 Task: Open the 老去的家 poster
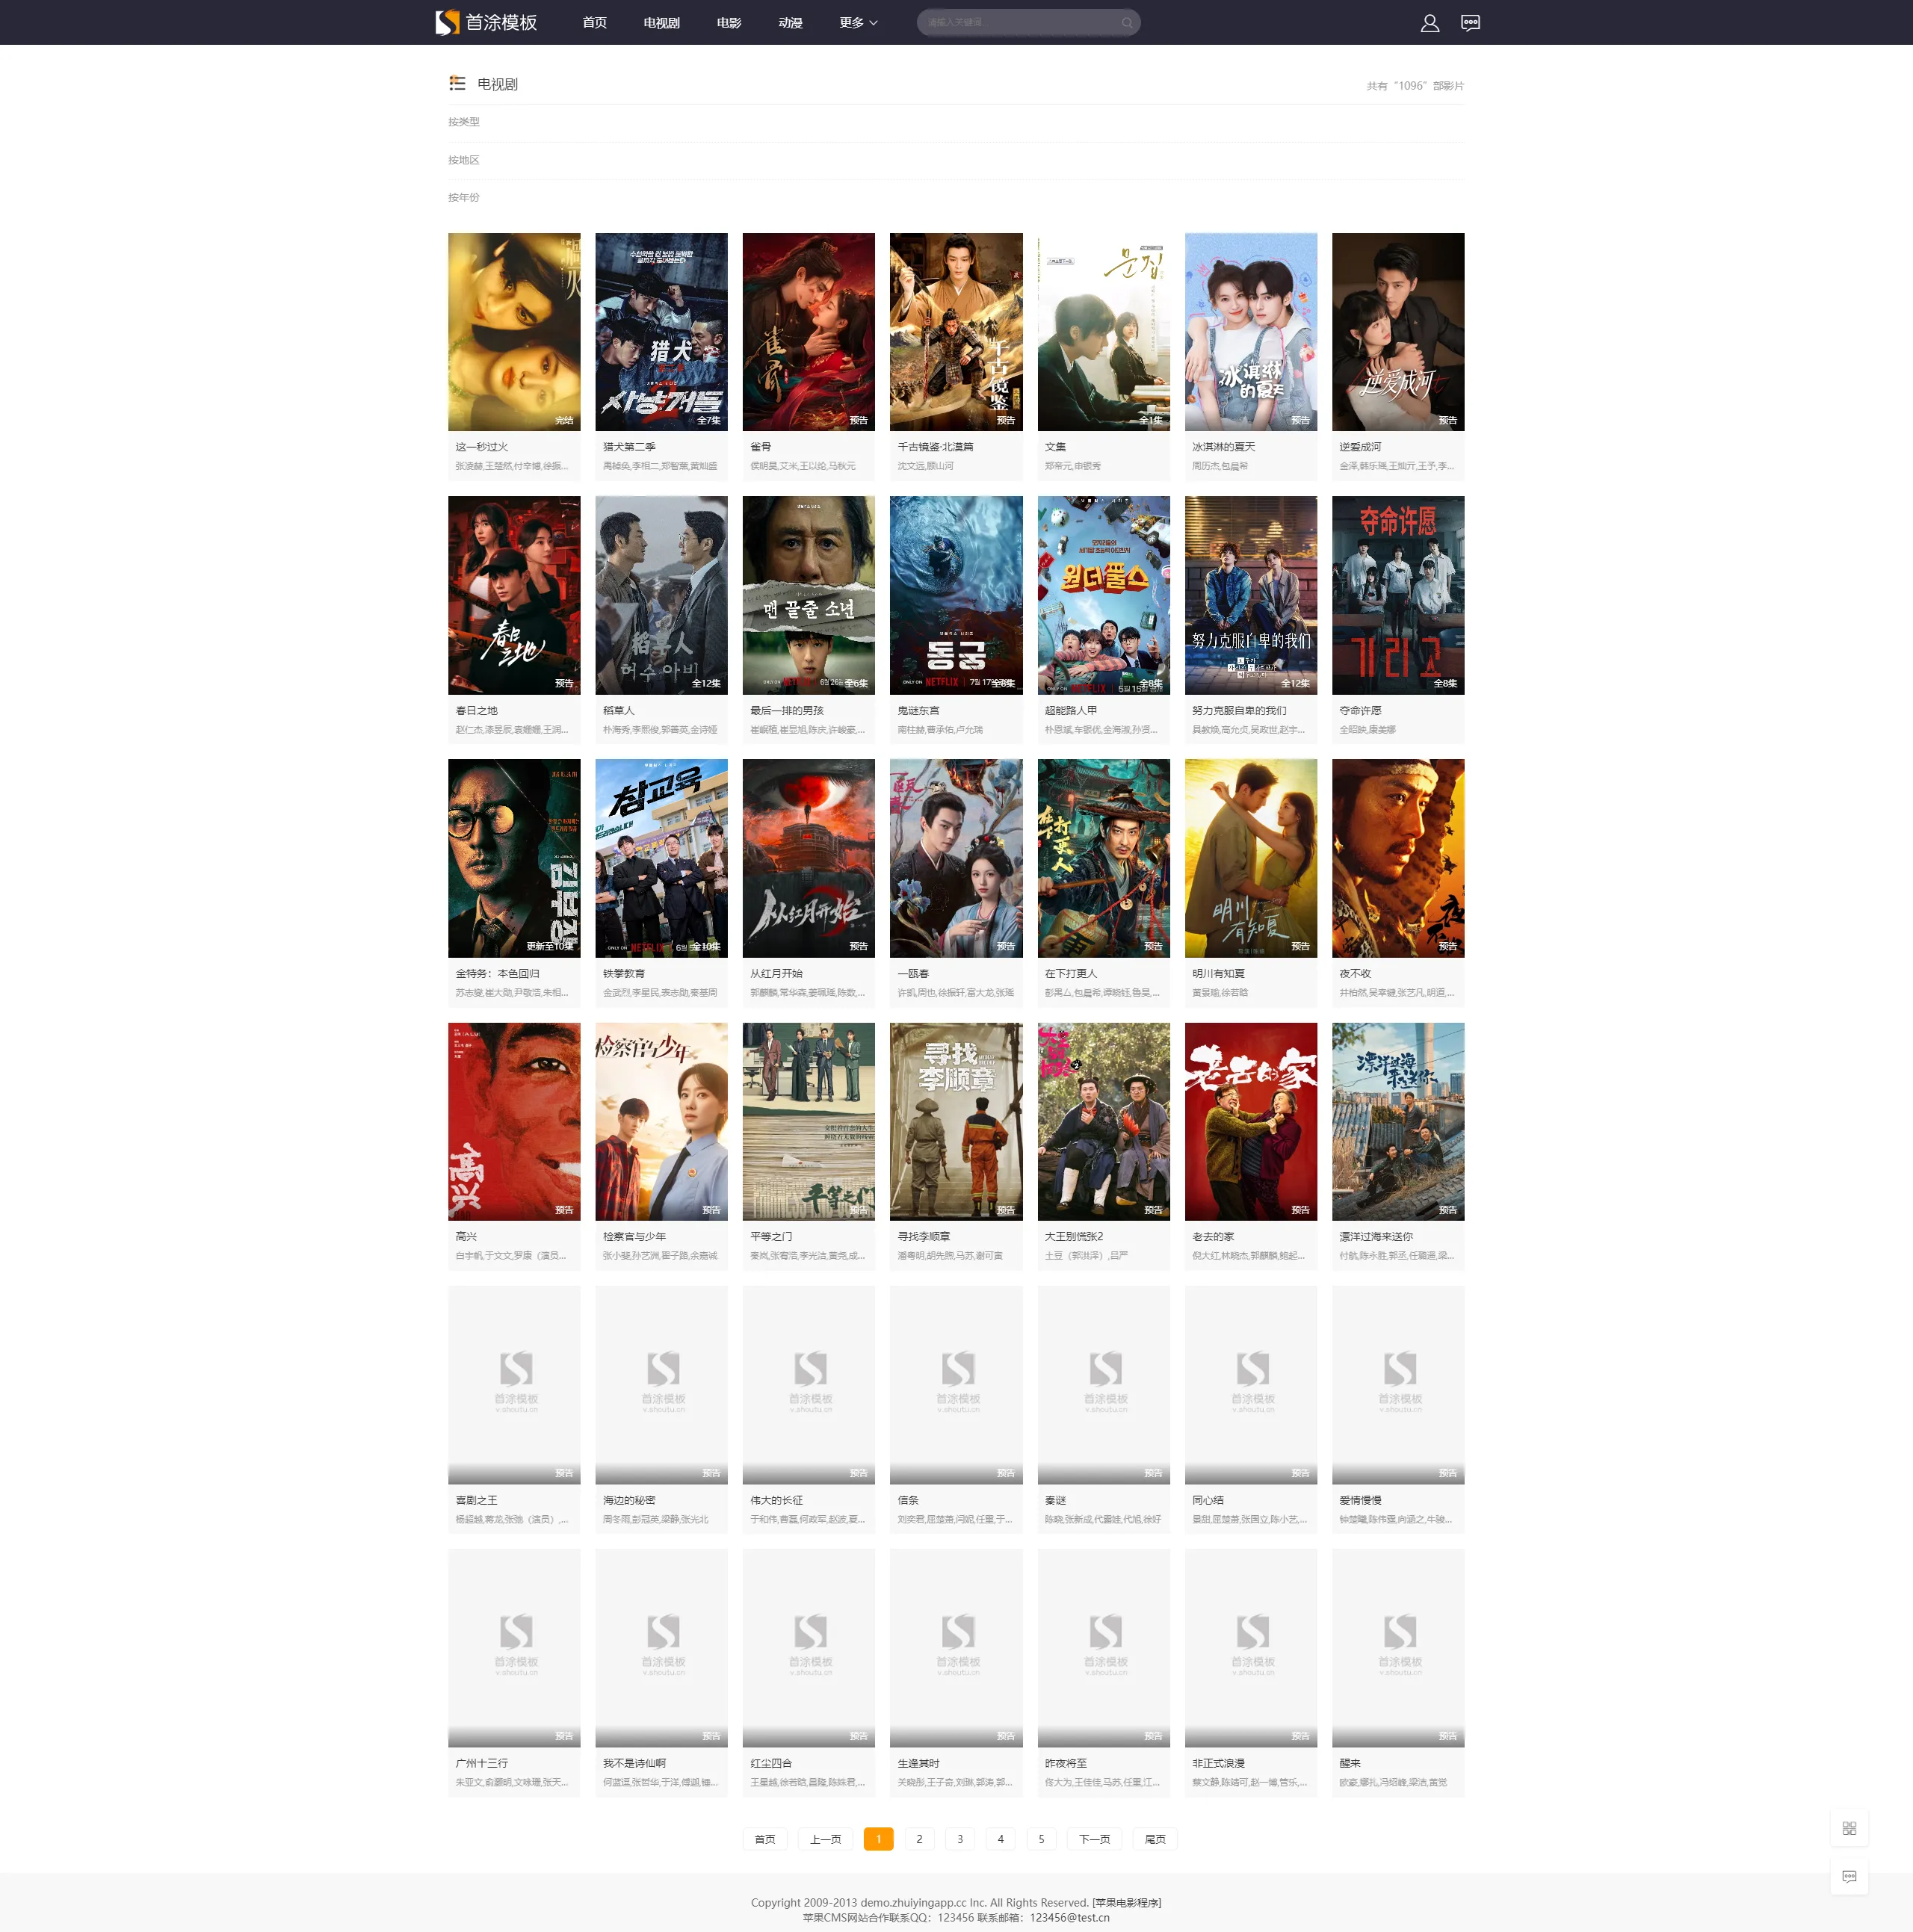(1251, 1121)
